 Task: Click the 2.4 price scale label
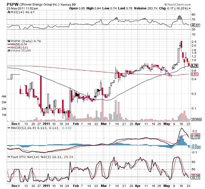coord(194,42)
